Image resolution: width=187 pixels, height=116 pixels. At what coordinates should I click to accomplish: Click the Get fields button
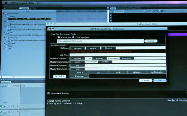click(x=60, y=76)
